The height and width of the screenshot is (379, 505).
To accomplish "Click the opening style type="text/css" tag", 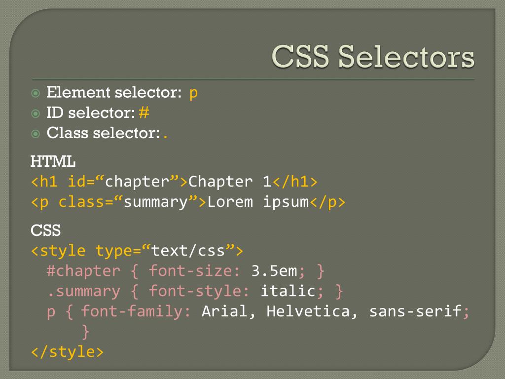I will [137, 251].
